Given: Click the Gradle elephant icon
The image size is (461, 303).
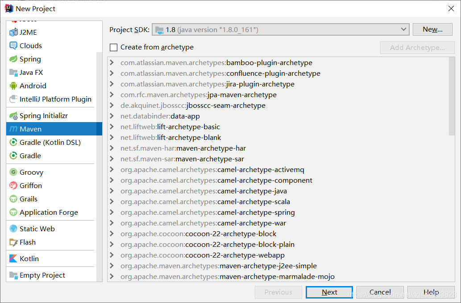Looking at the screenshot, I should pos(13,156).
